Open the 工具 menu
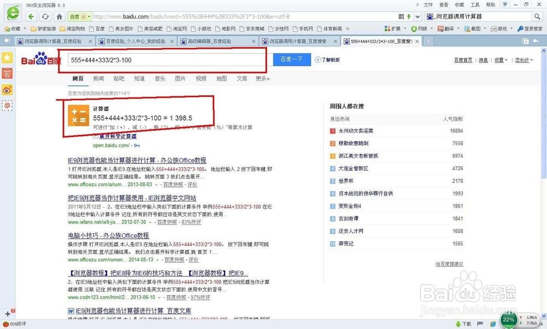This screenshot has height=329, width=547. (475, 4)
